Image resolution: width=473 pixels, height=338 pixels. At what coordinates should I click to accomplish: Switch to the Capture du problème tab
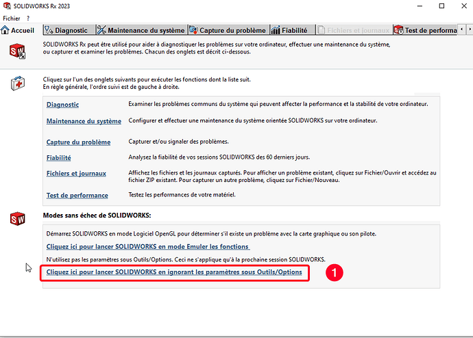point(228,30)
